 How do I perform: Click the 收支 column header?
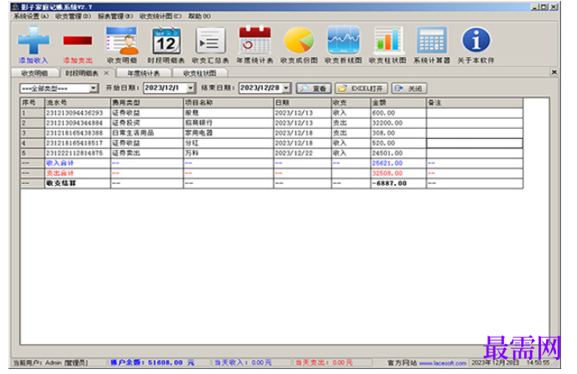[x=351, y=103]
